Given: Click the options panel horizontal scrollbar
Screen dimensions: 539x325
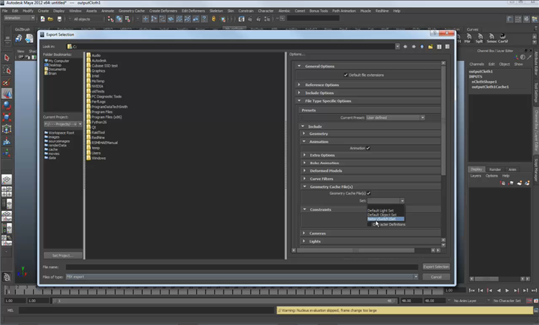Looking at the screenshot, I should [x=356, y=250].
